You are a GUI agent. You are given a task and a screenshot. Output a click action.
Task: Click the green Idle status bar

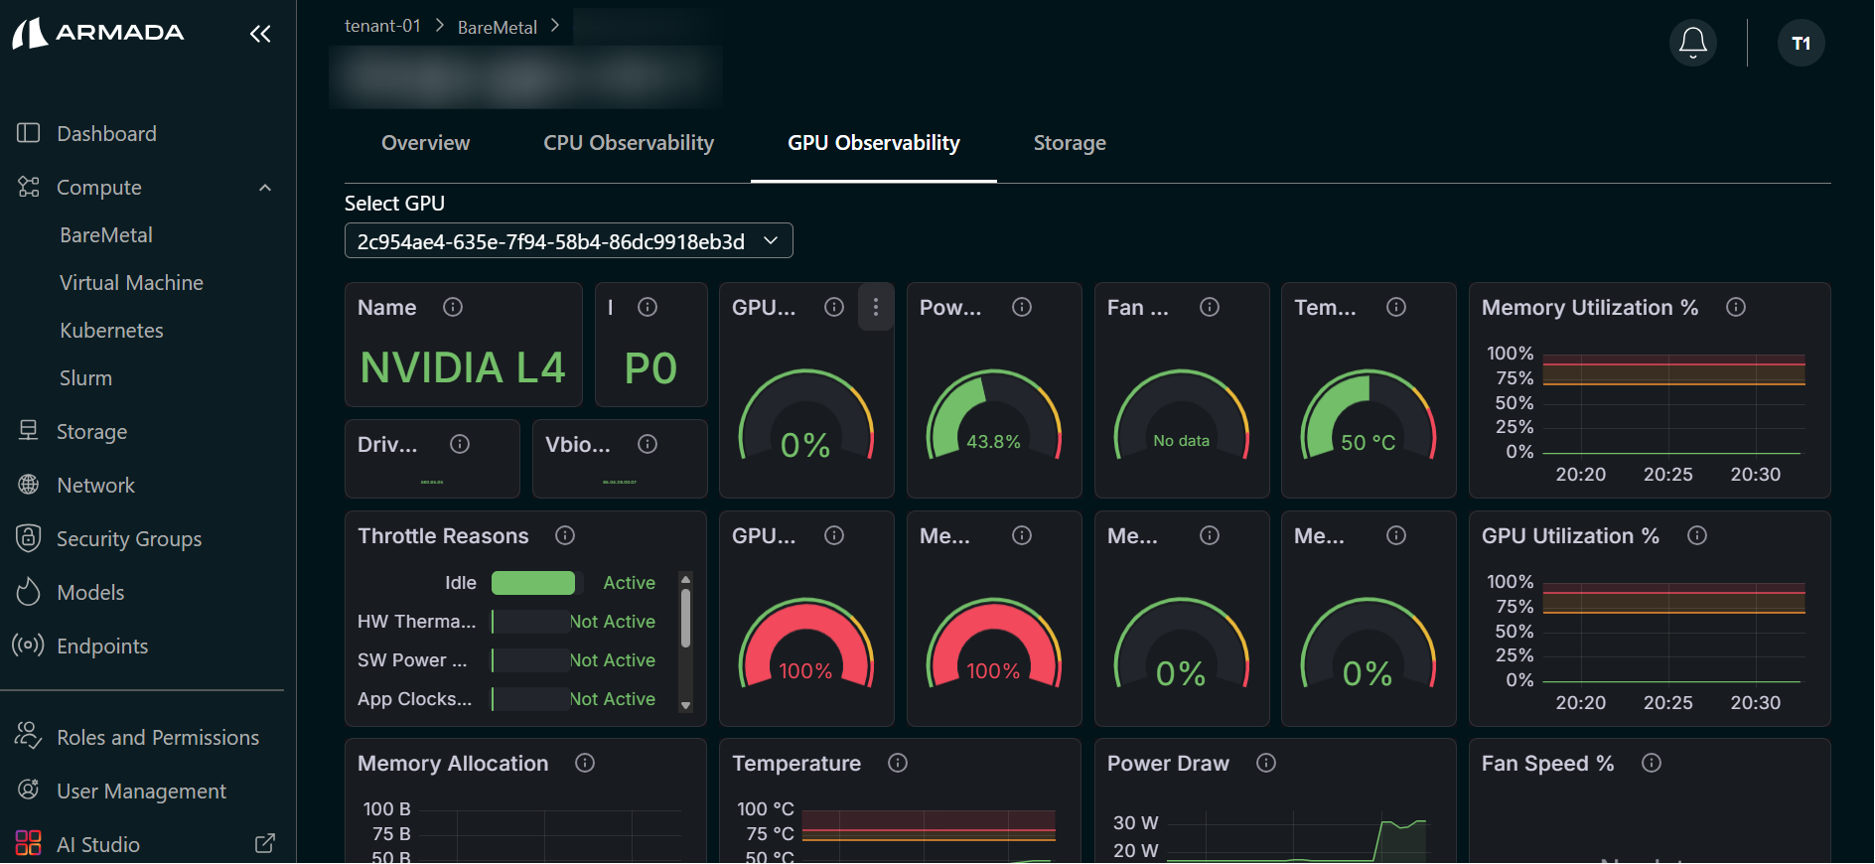pyautogui.click(x=533, y=583)
